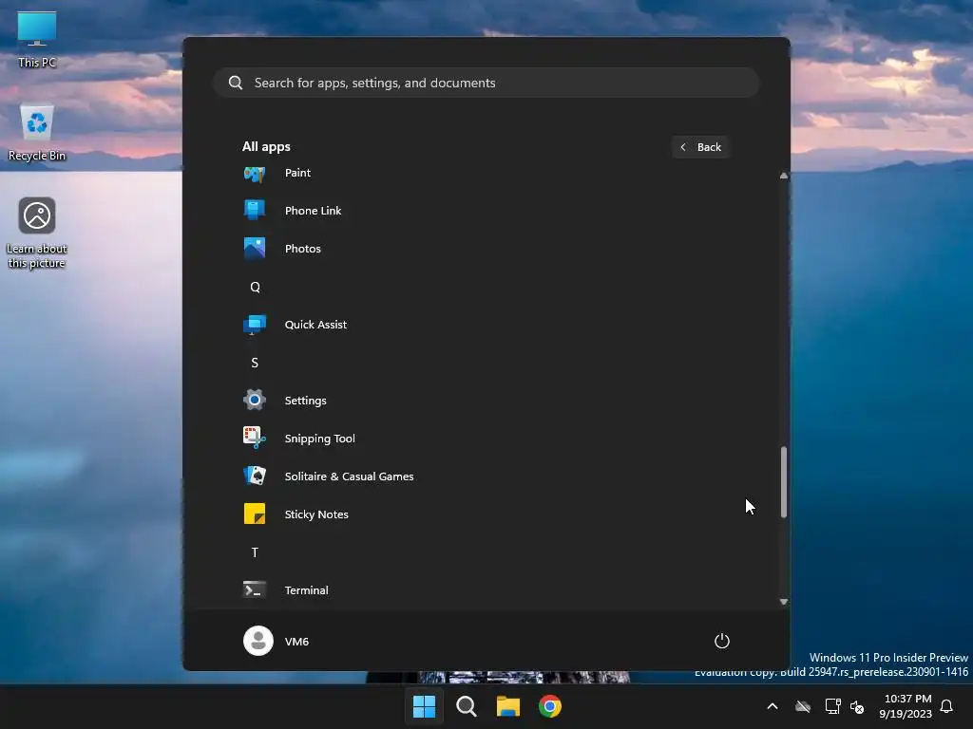973x729 pixels.
Task: Click the power button icon
Action: pos(722,641)
